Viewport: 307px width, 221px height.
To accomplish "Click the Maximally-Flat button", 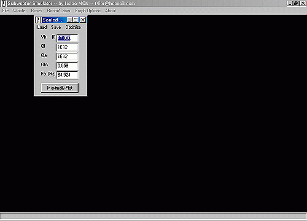I will (60, 88).
